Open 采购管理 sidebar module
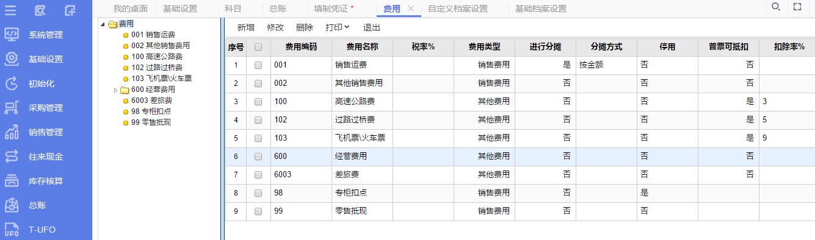This screenshot has height=240, width=815. 46,108
